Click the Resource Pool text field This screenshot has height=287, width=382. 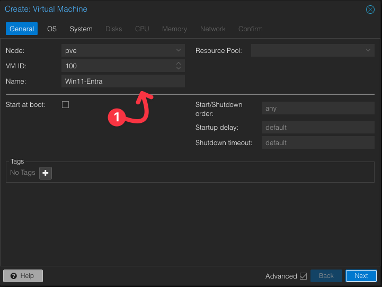(x=306, y=50)
